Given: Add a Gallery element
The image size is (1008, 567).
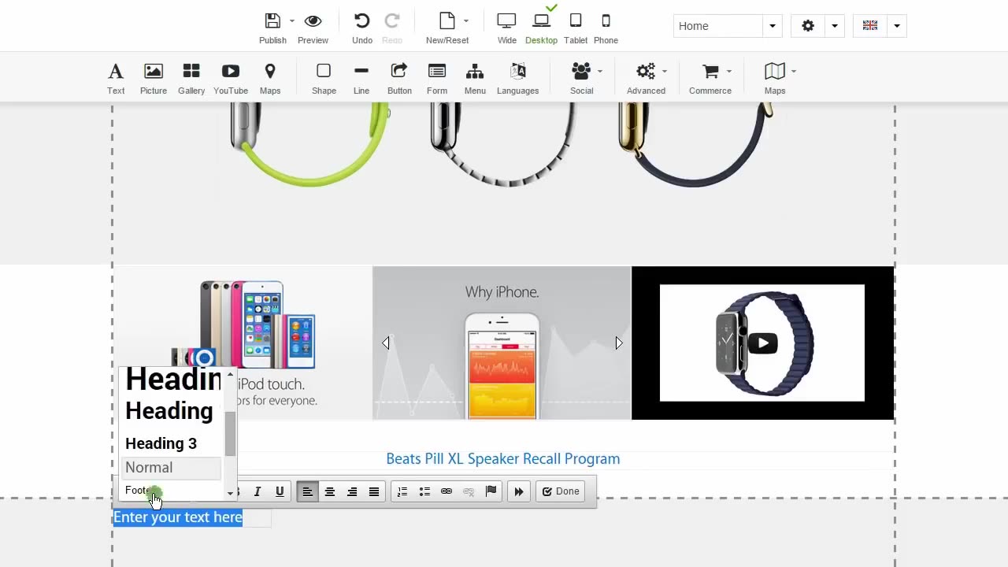Looking at the screenshot, I should [191, 72].
